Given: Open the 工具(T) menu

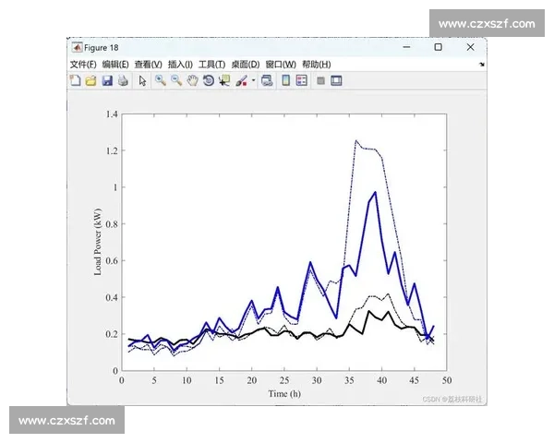Looking at the screenshot, I should point(212,65).
